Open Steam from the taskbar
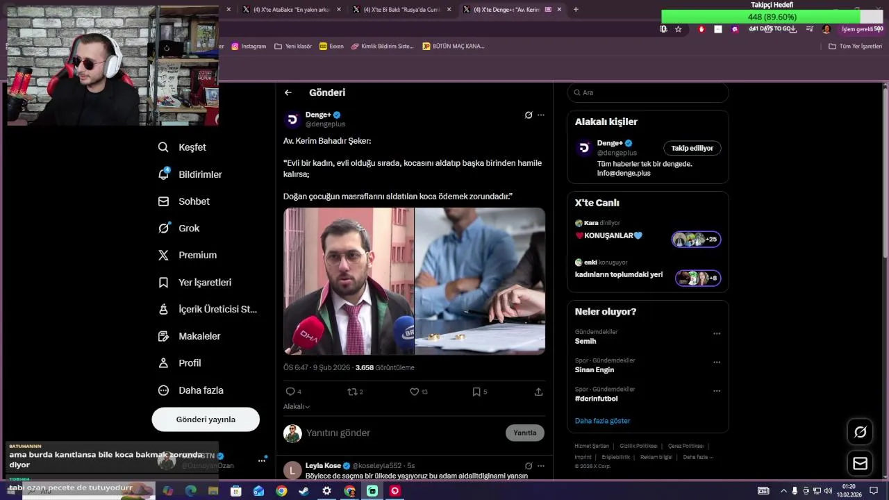The image size is (889, 500). [304, 491]
